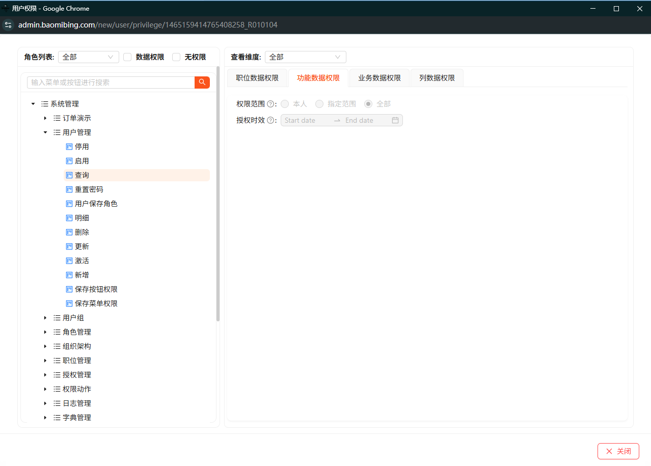Image resolution: width=651 pixels, height=466 pixels.
Task: Select the 指定范围 radio option
Action: (319, 104)
